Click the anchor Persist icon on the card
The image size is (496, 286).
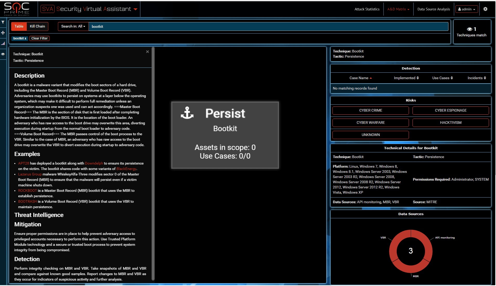coord(187,113)
